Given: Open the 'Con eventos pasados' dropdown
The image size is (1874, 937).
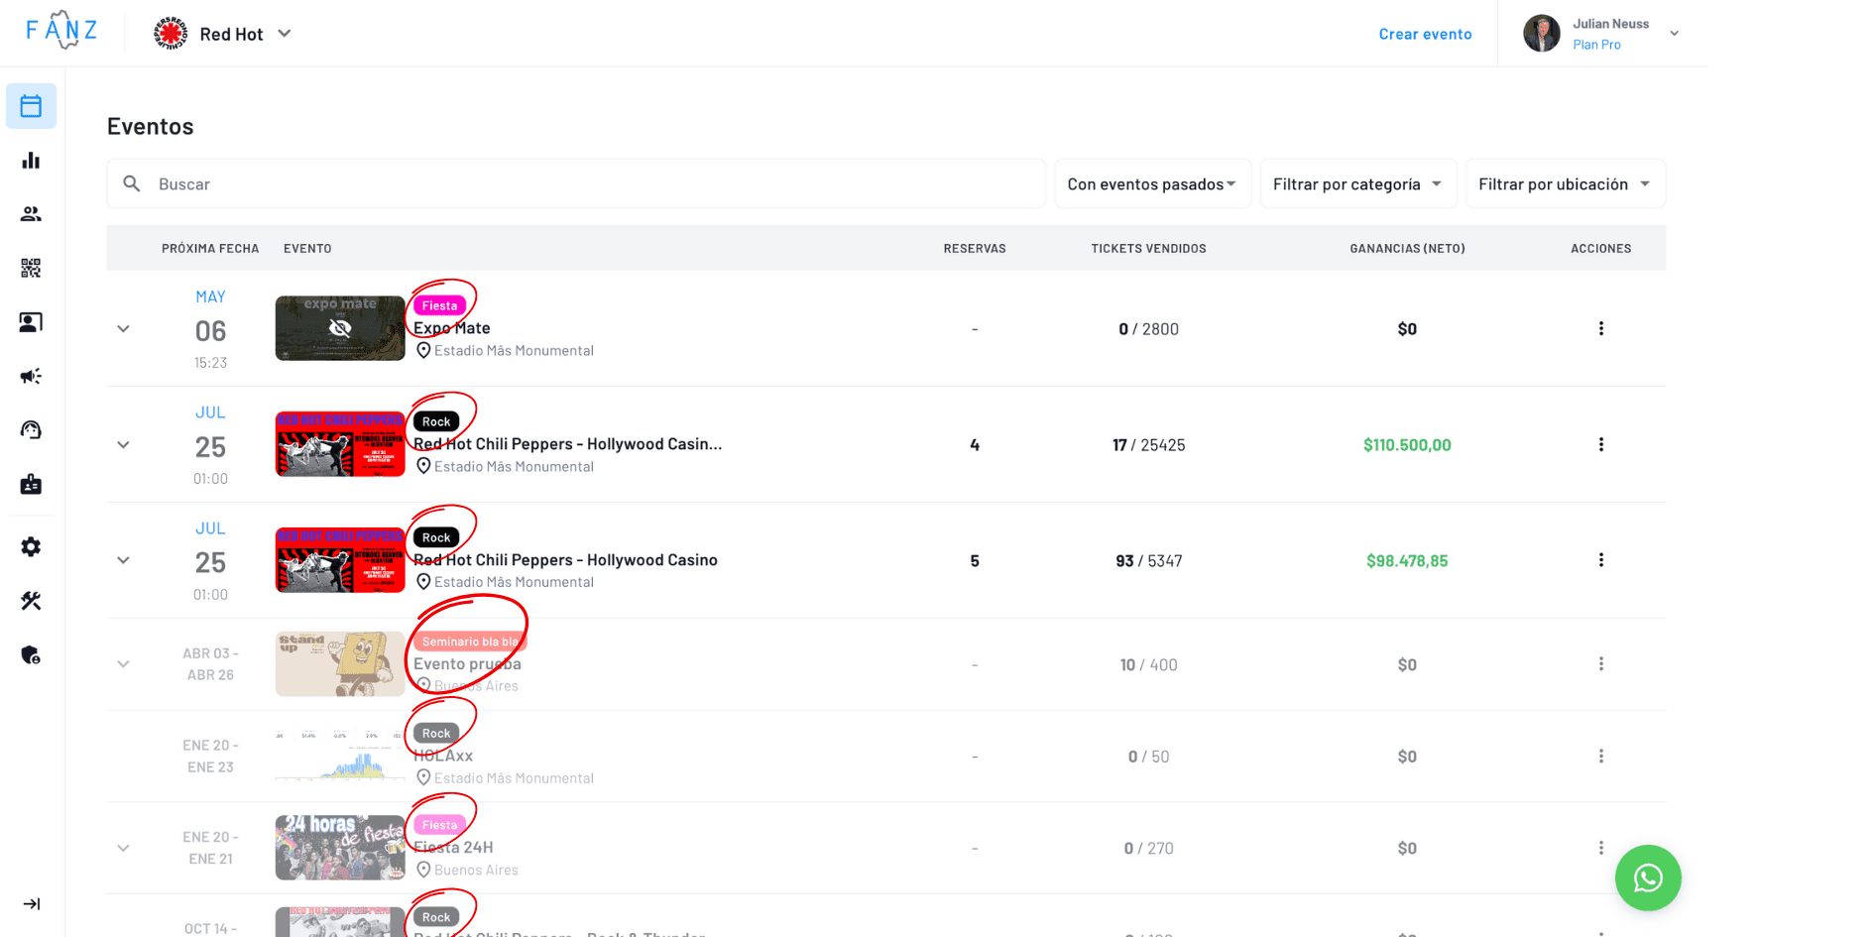Looking at the screenshot, I should [x=1151, y=184].
